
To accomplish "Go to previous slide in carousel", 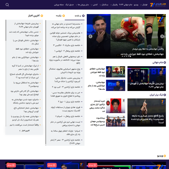I will point(90,36).
